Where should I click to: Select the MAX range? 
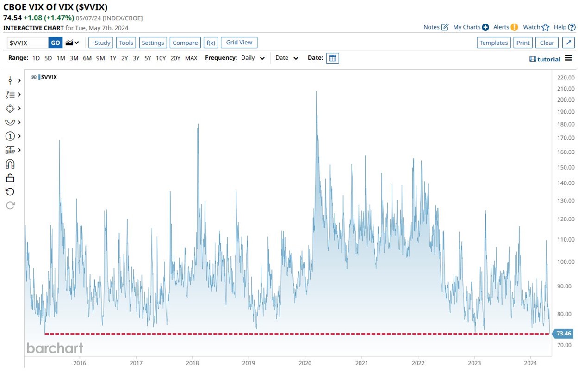point(191,58)
